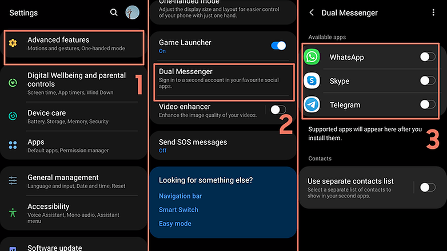Open General management settings
Viewport: 447px width, 251px height.
[x=74, y=181]
